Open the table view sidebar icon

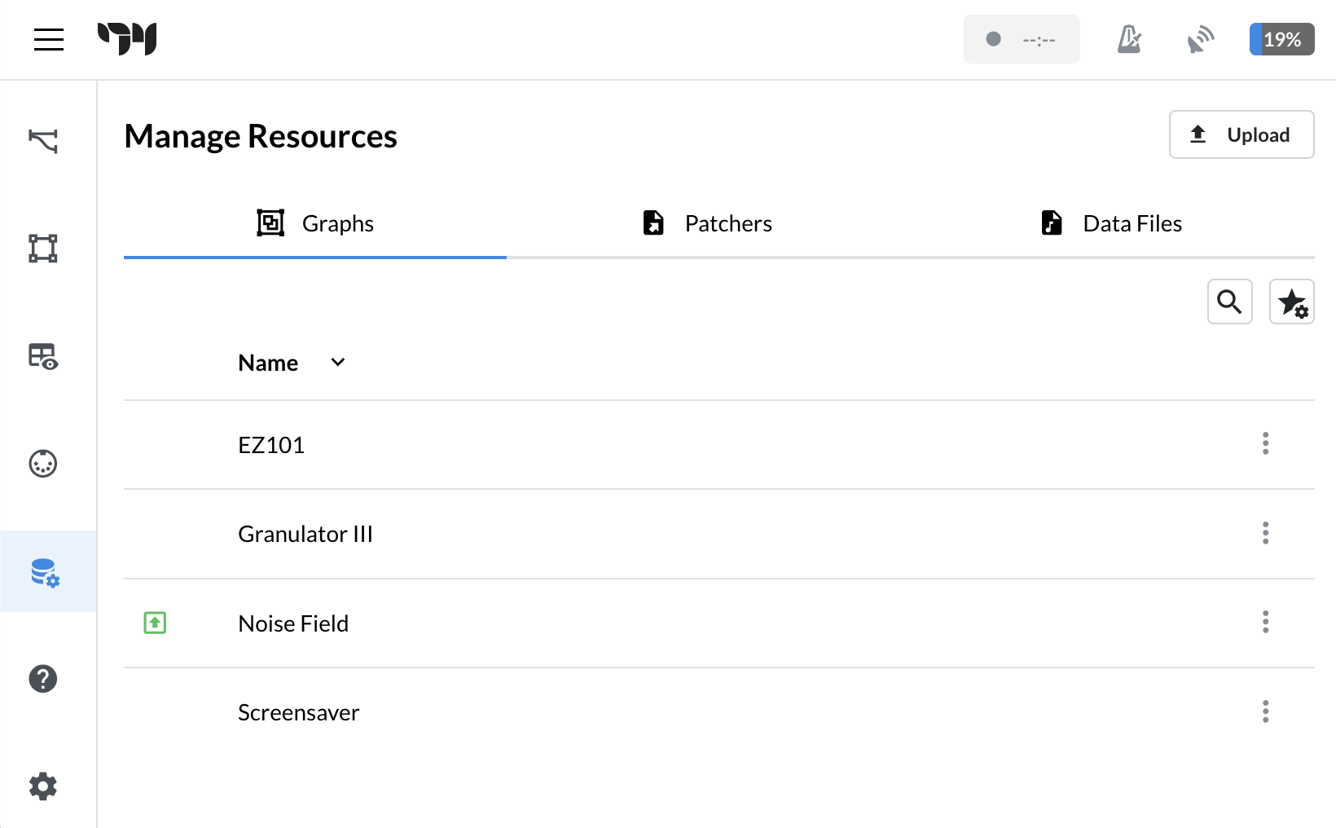click(x=43, y=356)
